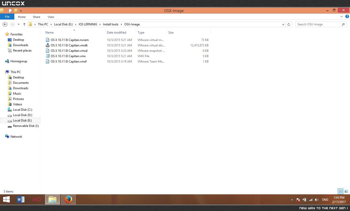Launch Word from the taskbar
350x211 pixels.
pyautogui.click(x=21, y=199)
